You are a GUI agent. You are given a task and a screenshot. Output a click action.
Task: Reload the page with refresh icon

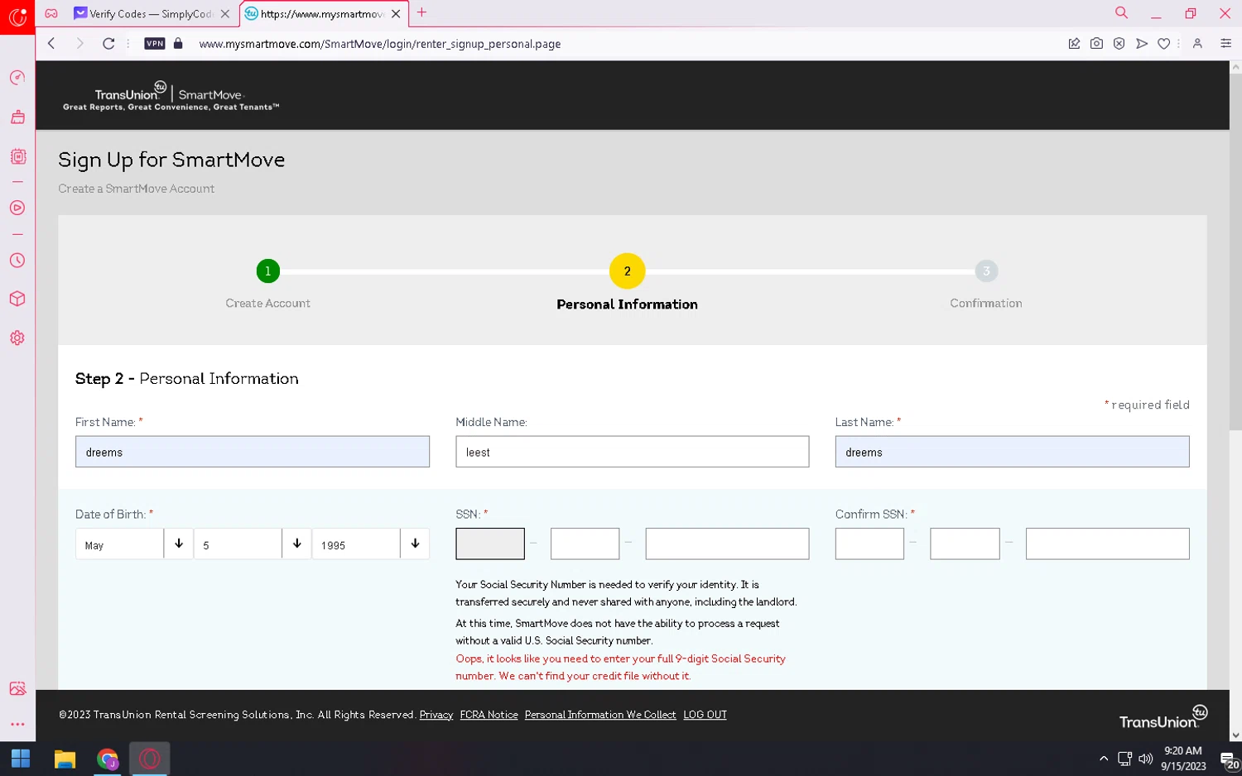108,44
